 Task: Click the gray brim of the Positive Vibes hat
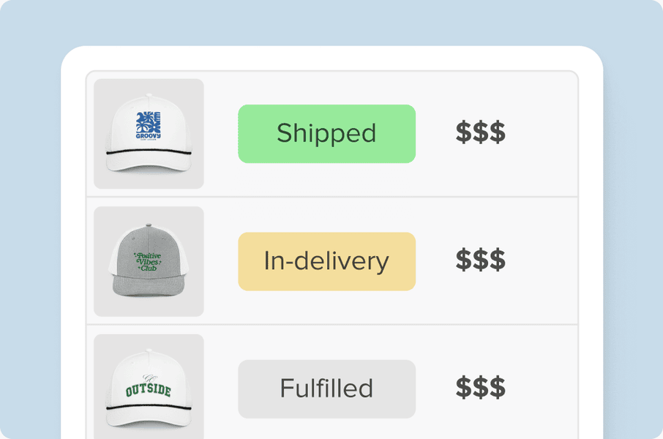point(149,285)
